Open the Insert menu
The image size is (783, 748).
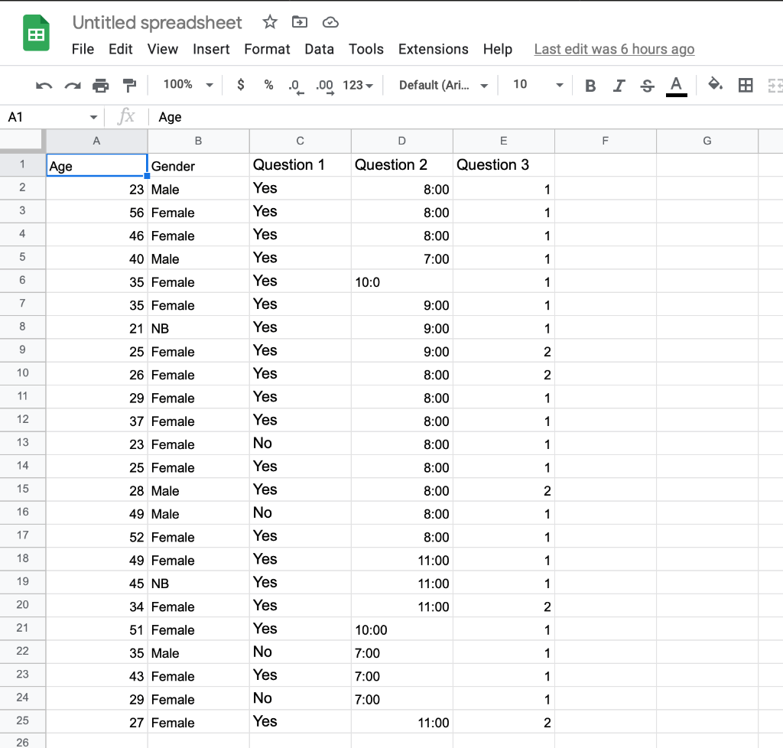tap(211, 49)
